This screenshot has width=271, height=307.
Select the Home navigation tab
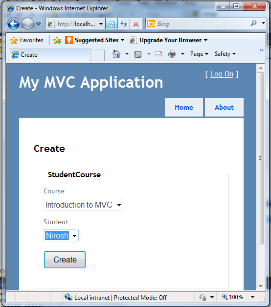(184, 107)
